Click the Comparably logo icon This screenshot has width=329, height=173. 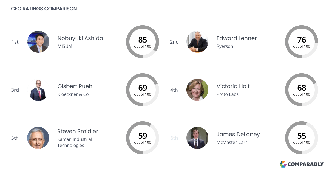(283, 164)
